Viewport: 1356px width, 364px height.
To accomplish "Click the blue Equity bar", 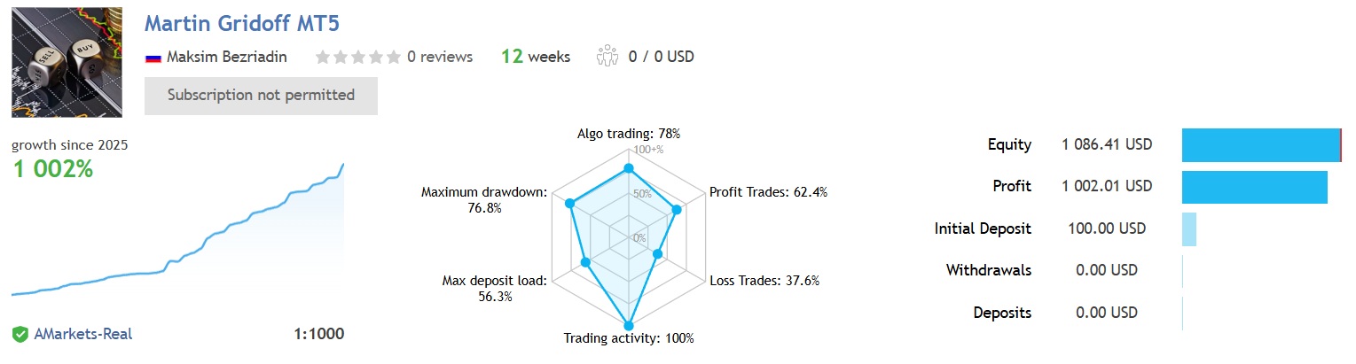I will 1261,144.
